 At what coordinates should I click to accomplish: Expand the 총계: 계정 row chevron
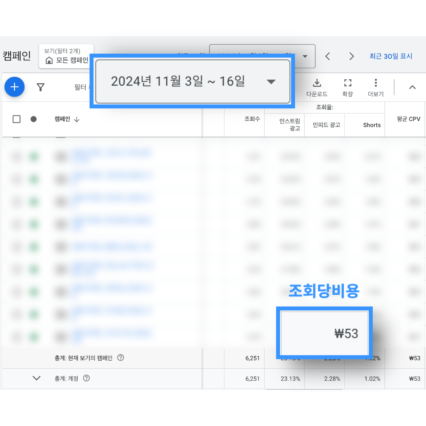(36, 378)
